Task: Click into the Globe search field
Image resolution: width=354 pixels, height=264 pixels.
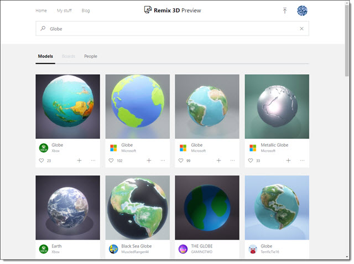Action: tap(172, 28)
